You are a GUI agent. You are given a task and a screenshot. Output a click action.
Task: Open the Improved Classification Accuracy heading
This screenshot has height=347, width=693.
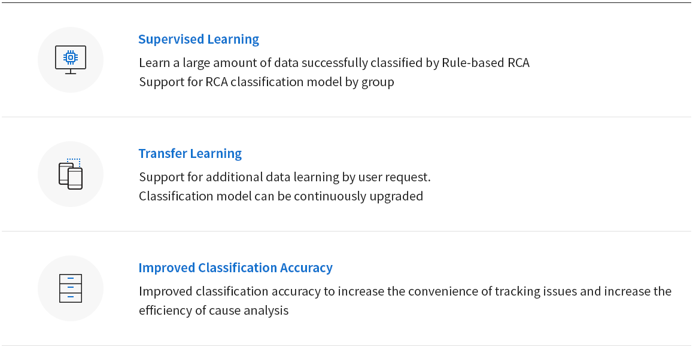(x=235, y=267)
